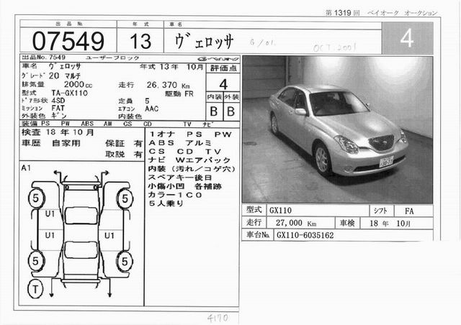Select the 出品No. 7549 line
Screen dimensions: 461x325
(x=44, y=58)
